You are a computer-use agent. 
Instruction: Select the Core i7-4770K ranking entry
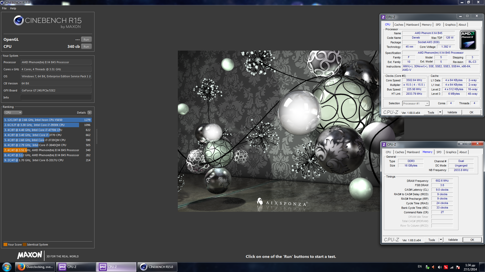pyautogui.click(x=47, y=130)
